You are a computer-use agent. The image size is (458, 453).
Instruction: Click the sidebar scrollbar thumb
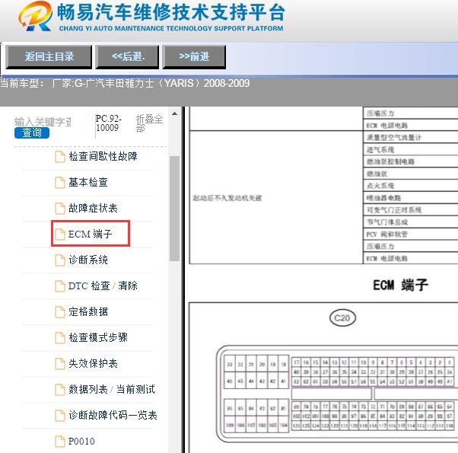point(175,209)
